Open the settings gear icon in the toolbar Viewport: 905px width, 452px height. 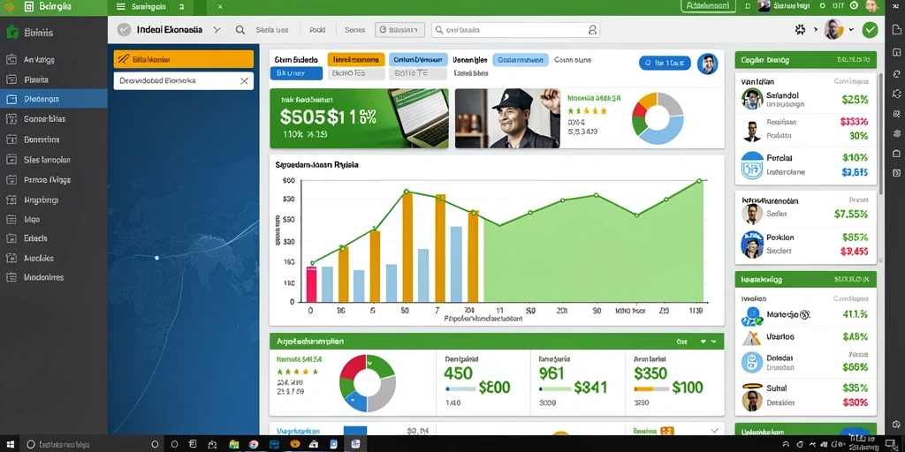[x=800, y=29]
